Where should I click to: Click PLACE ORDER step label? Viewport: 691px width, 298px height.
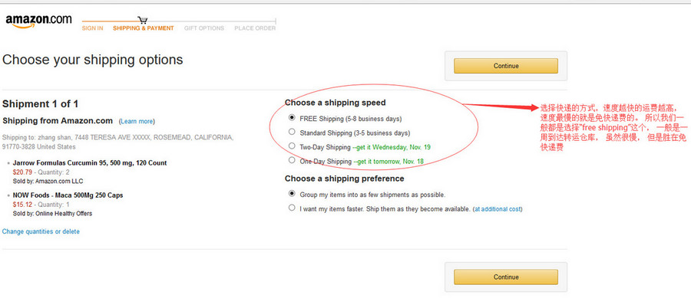(x=255, y=28)
